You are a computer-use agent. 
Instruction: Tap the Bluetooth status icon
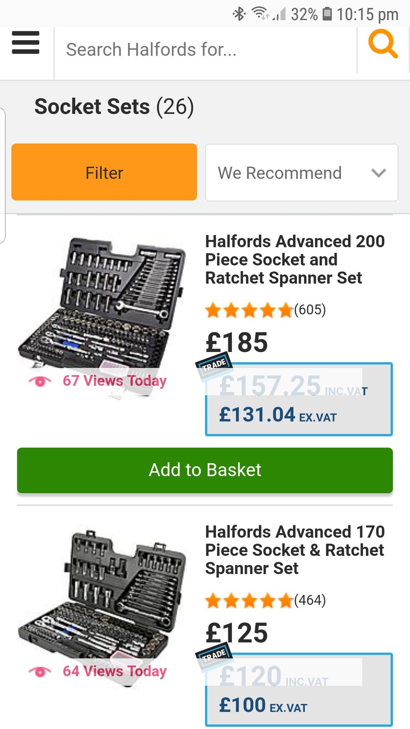239,14
